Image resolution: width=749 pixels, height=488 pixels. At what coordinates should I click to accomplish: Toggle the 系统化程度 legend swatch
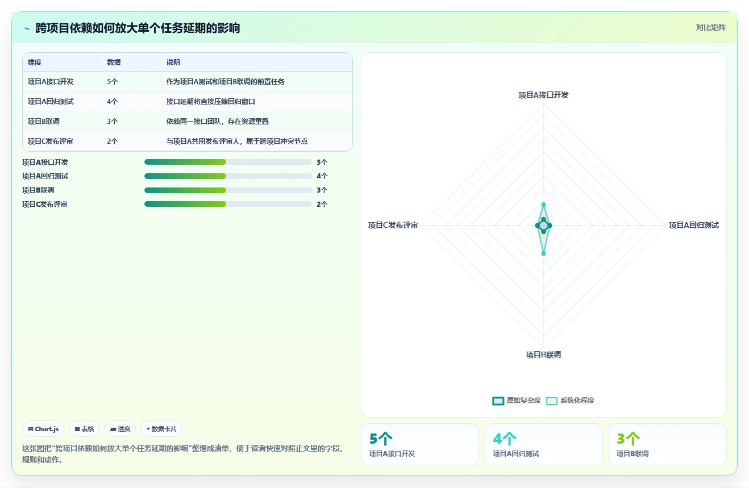point(552,401)
